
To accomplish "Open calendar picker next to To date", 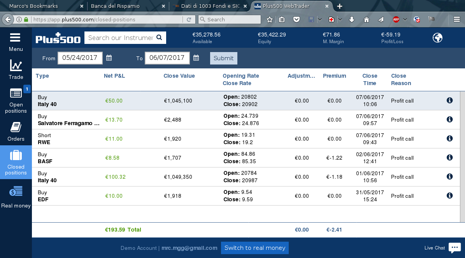I will 196,58.
